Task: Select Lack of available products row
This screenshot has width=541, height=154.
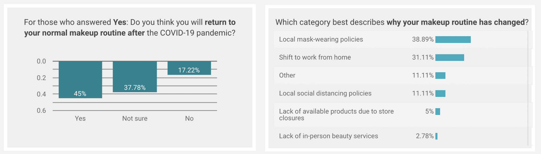Action: pos(401,115)
